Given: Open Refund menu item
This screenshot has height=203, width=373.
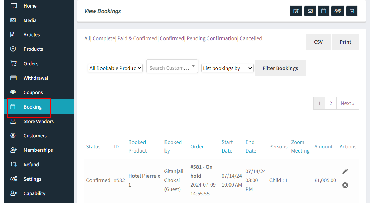Looking at the screenshot, I should tap(31, 165).
